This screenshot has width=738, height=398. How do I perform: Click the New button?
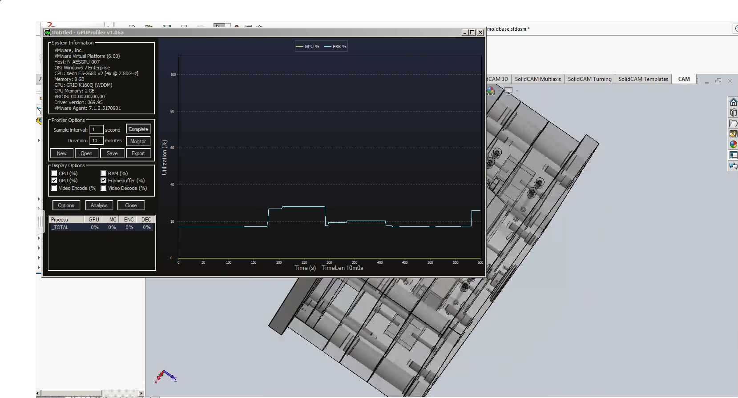(62, 153)
